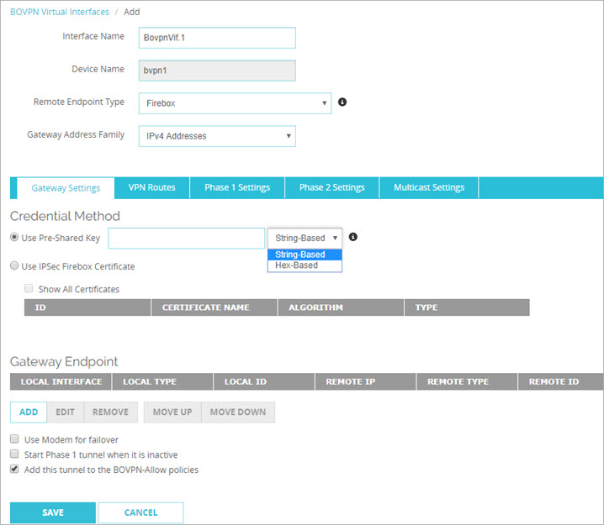
Task: Choose Hex-Based from key type list
Action: [x=297, y=265]
